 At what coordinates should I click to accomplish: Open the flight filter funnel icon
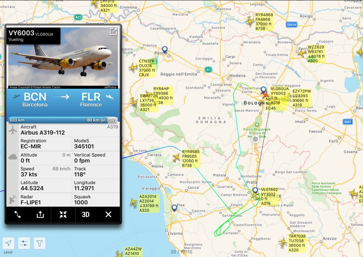[39, 243]
